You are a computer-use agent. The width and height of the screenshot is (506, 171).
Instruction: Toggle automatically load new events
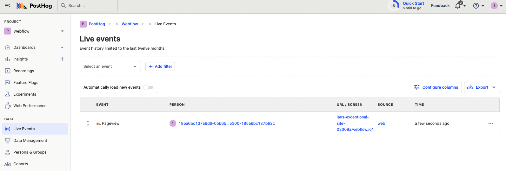[148, 87]
